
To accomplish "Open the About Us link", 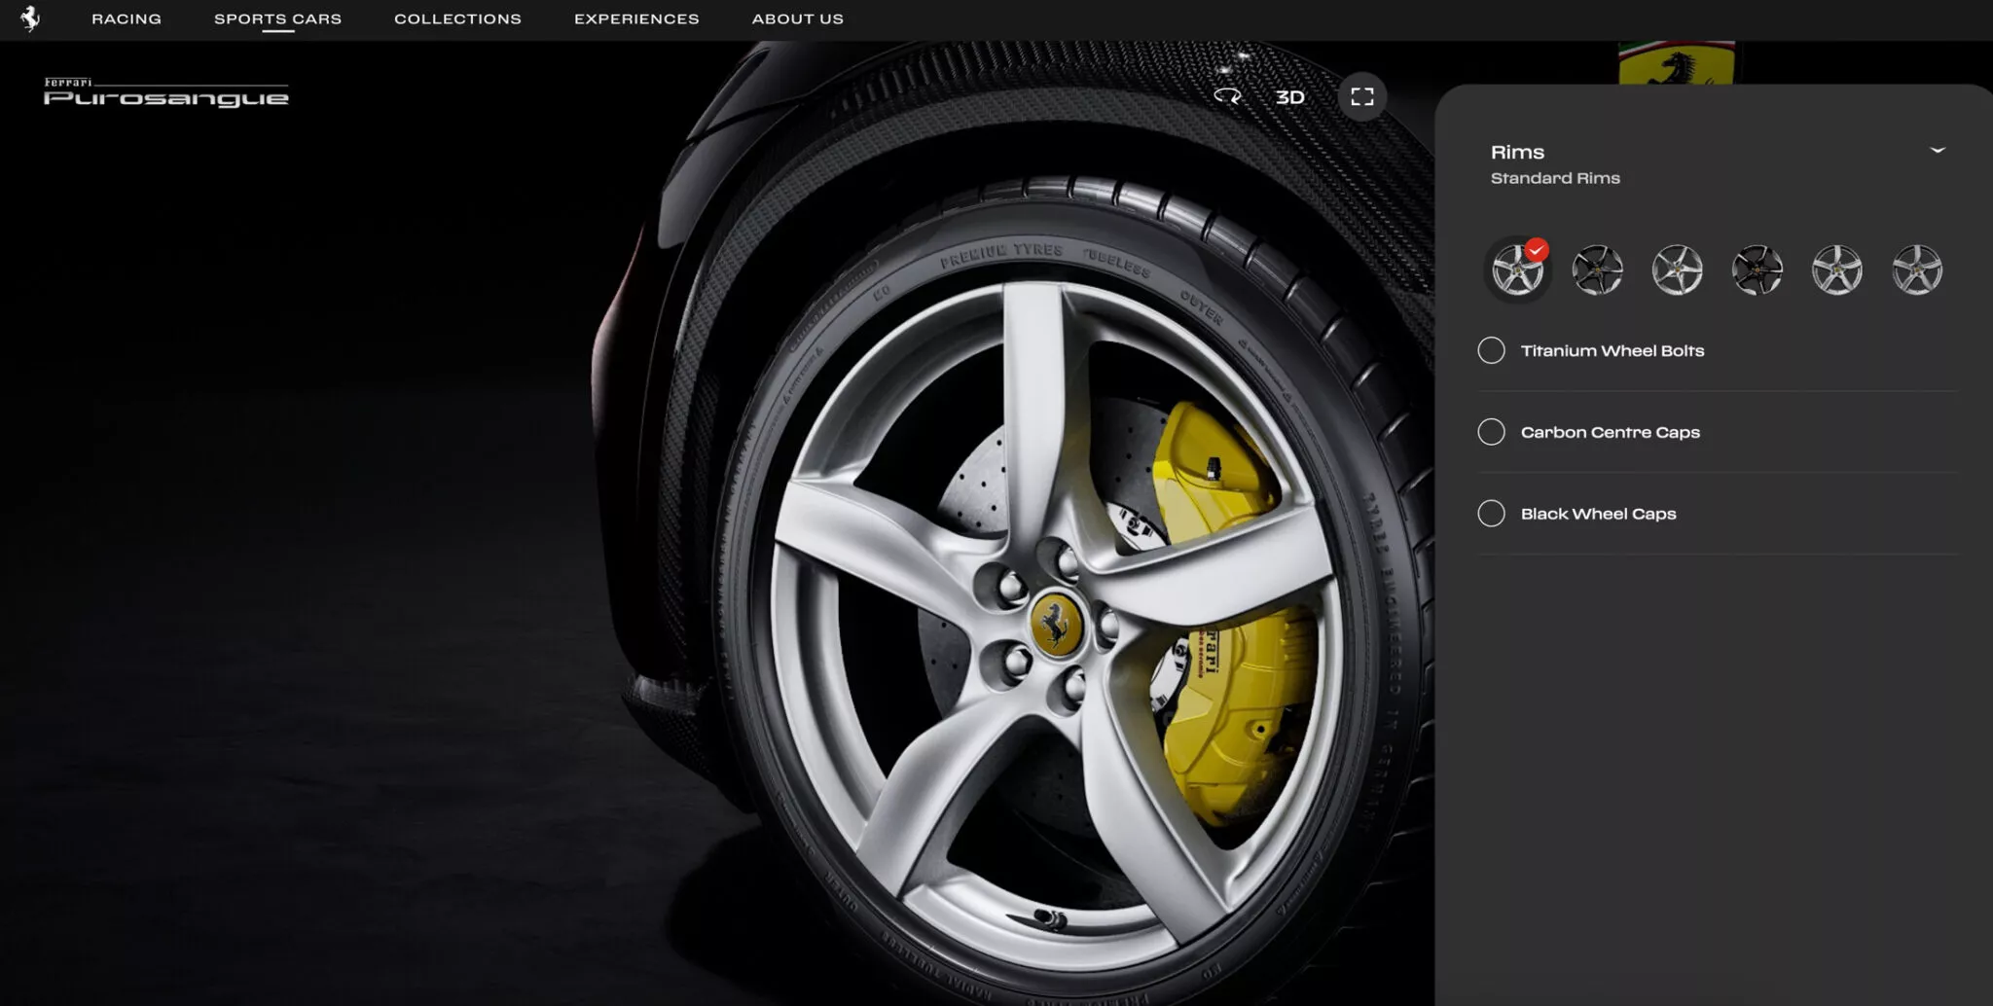I will click(797, 18).
